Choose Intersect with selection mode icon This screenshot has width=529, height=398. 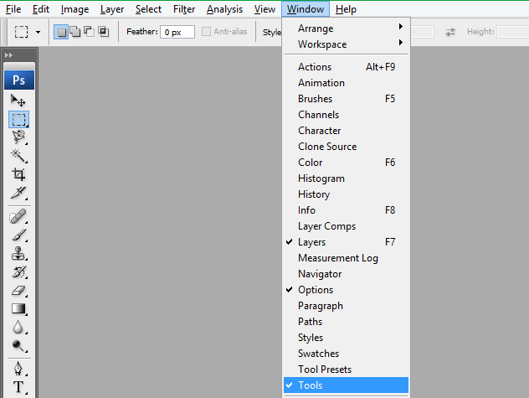coord(103,32)
